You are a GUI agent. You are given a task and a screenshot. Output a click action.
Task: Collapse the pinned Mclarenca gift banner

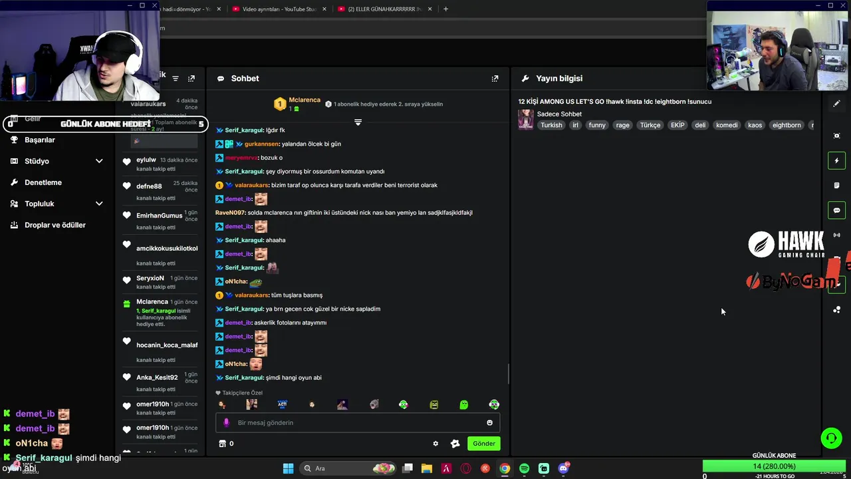click(358, 122)
